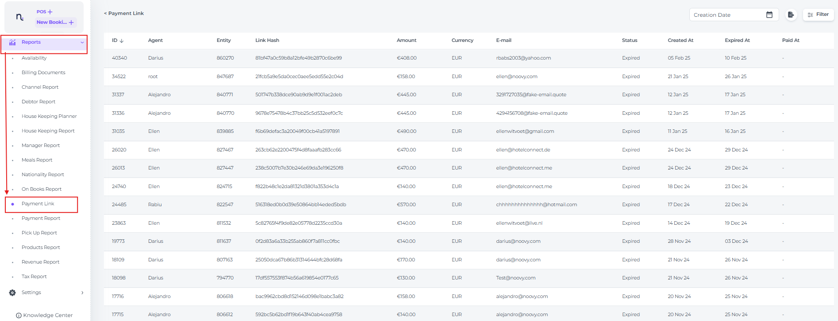
Task: Go back using the Payment Link arrow
Action: click(x=105, y=13)
